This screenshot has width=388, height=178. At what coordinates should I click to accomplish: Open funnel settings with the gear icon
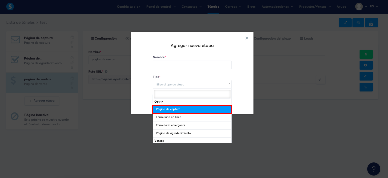[x=358, y=23]
